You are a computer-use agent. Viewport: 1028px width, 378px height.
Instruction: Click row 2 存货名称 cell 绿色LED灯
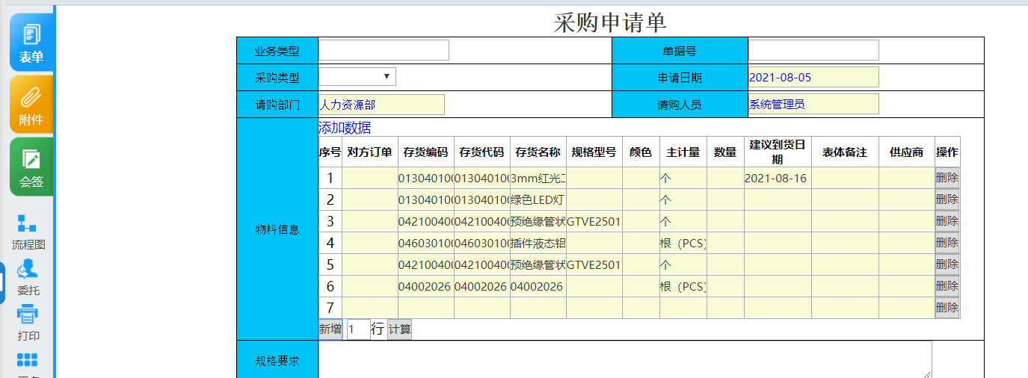tap(538, 199)
